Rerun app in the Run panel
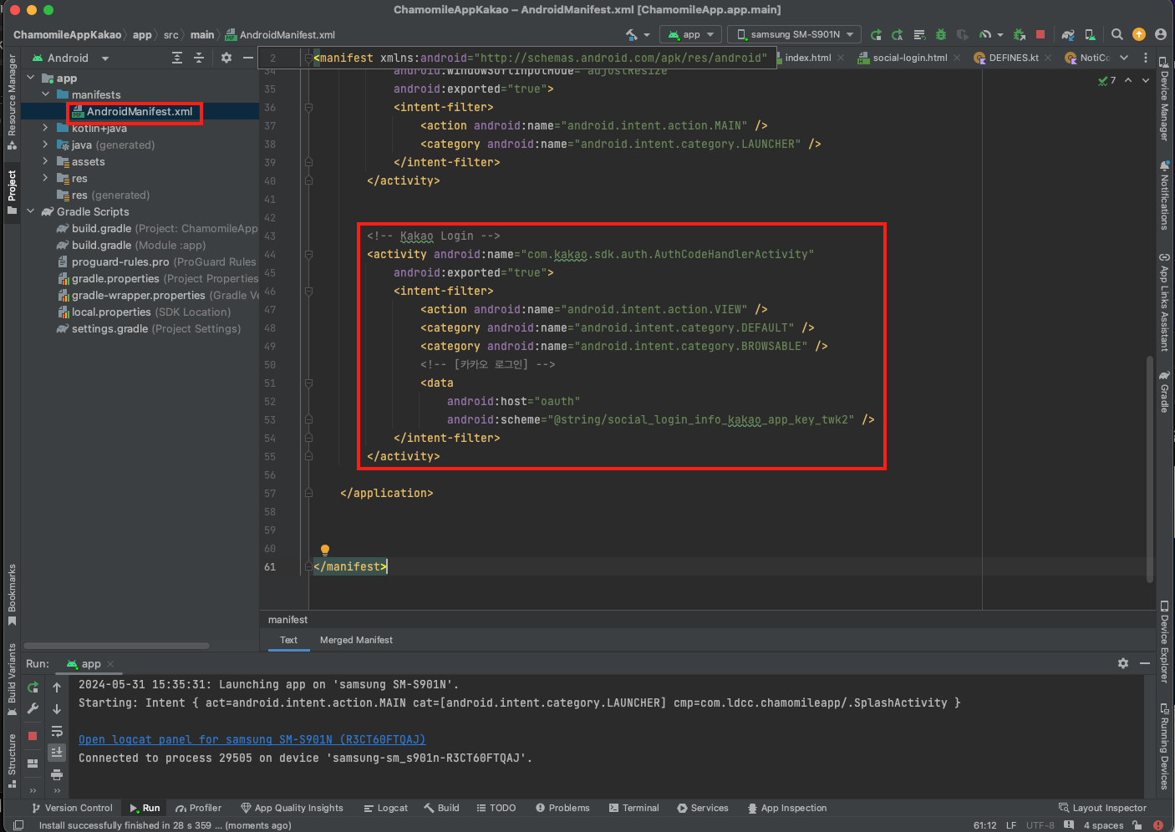Viewport: 1175px width, 832px height. click(x=33, y=687)
